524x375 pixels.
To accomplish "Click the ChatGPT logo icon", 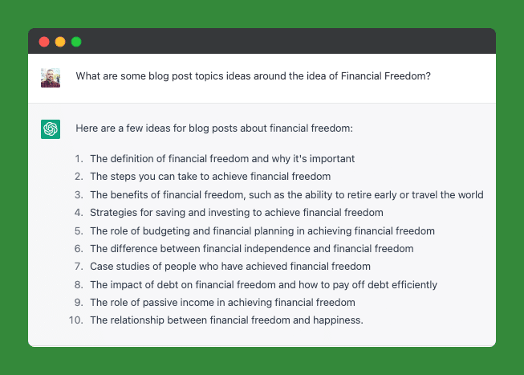I will click(x=51, y=128).
